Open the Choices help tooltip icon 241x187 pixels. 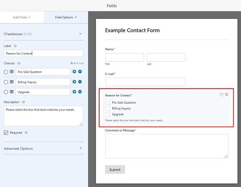tap(19, 63)
